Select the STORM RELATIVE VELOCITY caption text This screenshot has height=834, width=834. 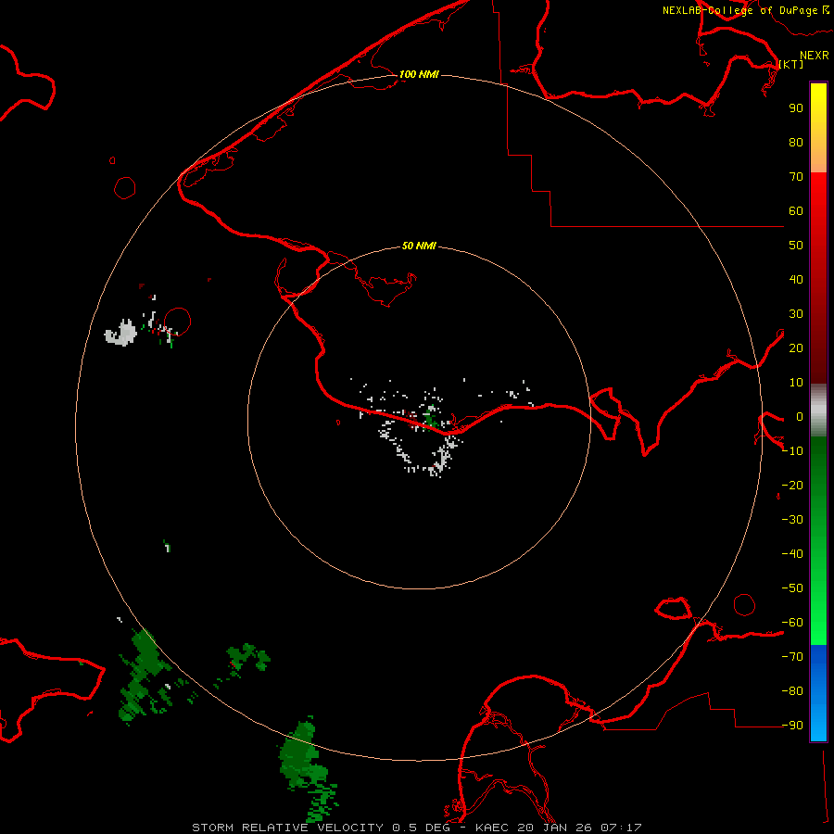287,828
